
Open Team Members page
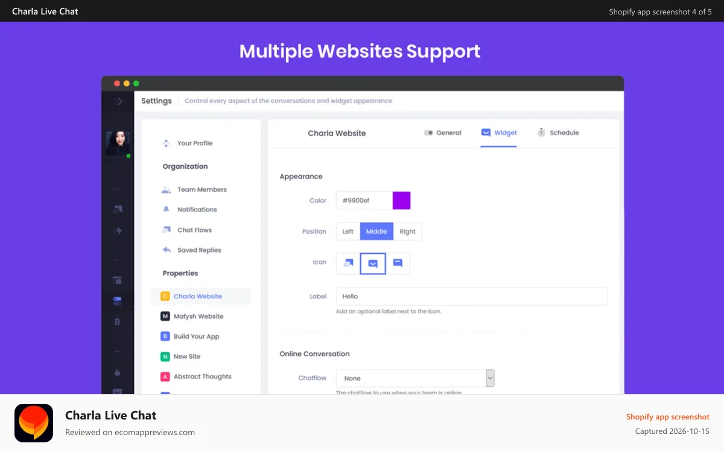(x=201, y=189)
